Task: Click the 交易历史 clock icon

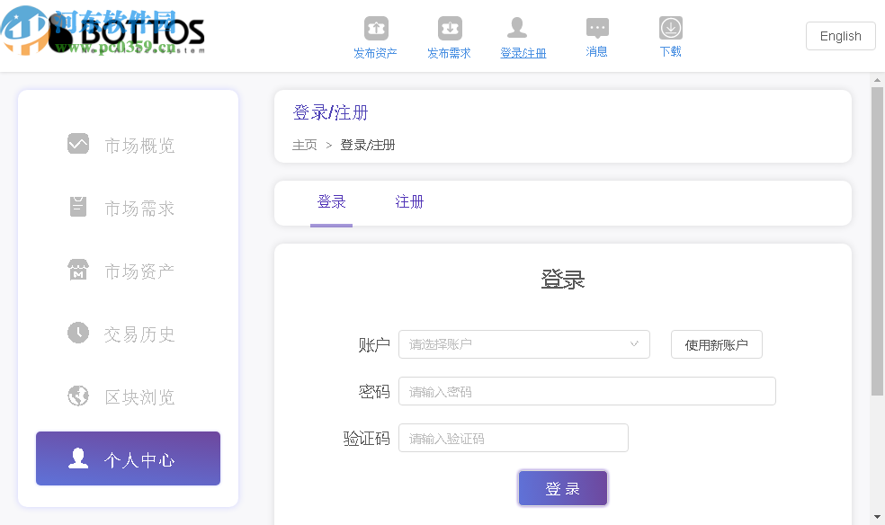Action: tap(77, 333)
